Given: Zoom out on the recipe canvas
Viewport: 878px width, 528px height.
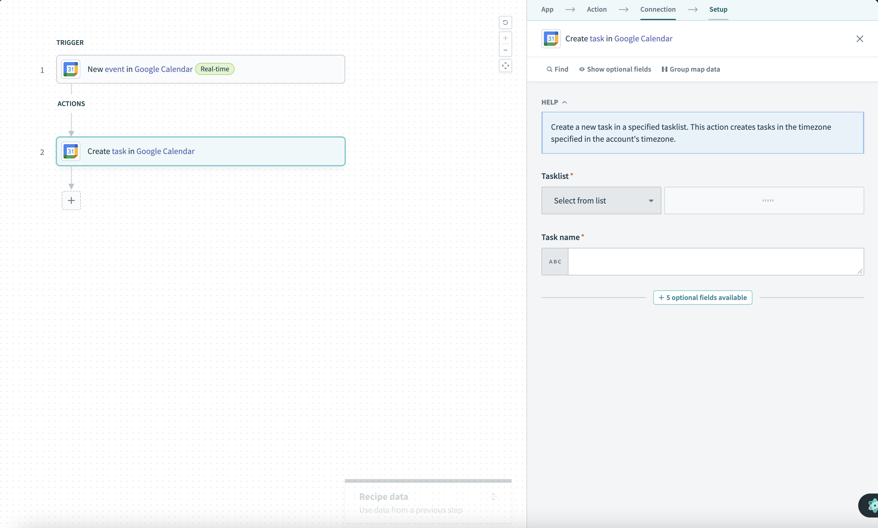Looking at the screenshot, I should coord(505,50).
